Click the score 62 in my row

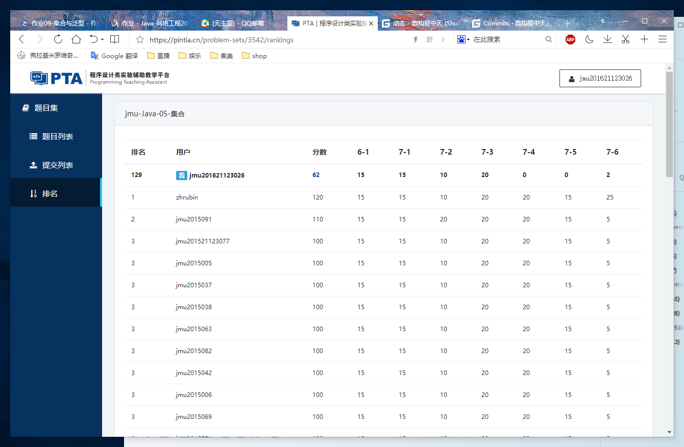click(316, 175)
